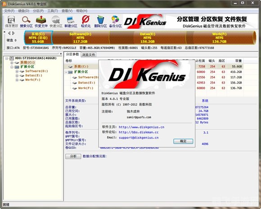The width and height of the screenshot is (261, 209).
Task: Select the 系统(C:) row in partition table
Action: pyautogui.click(x=154, y=67)
